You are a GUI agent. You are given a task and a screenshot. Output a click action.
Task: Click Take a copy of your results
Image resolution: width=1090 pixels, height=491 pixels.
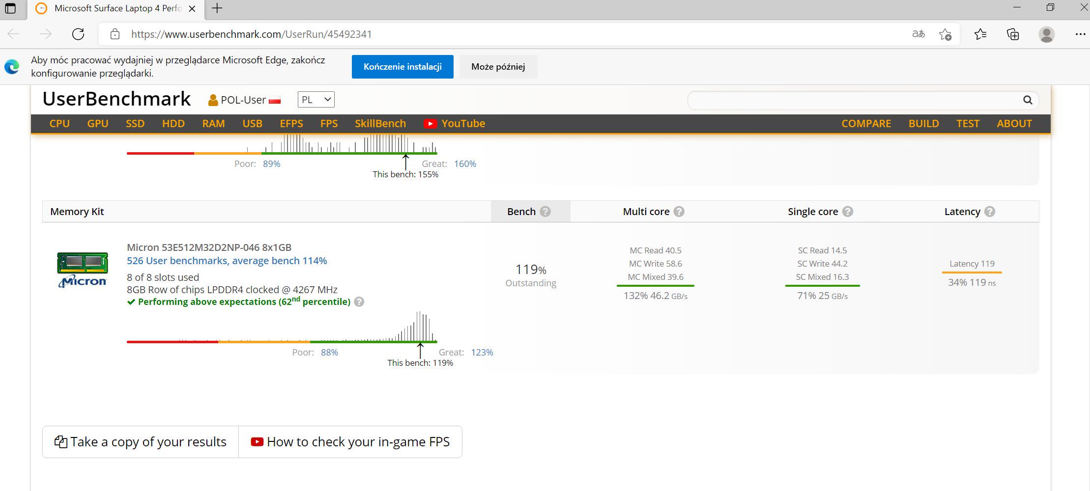click(141, 442)
